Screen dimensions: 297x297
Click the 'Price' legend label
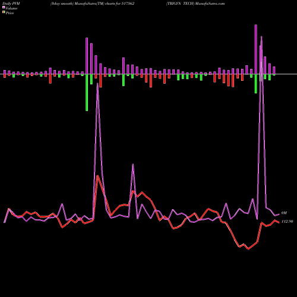coord(10,13)
